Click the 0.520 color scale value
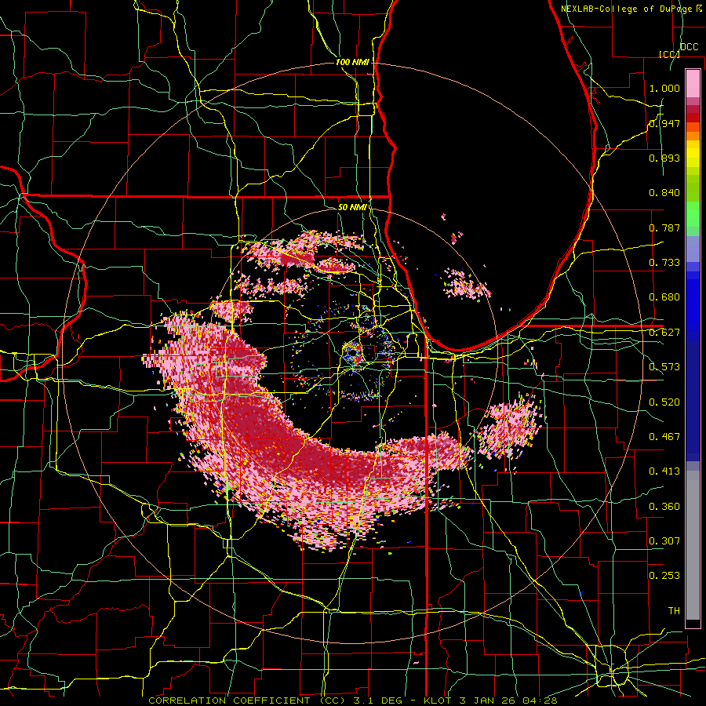Viewport: 706px width, 706px height. 664,402
